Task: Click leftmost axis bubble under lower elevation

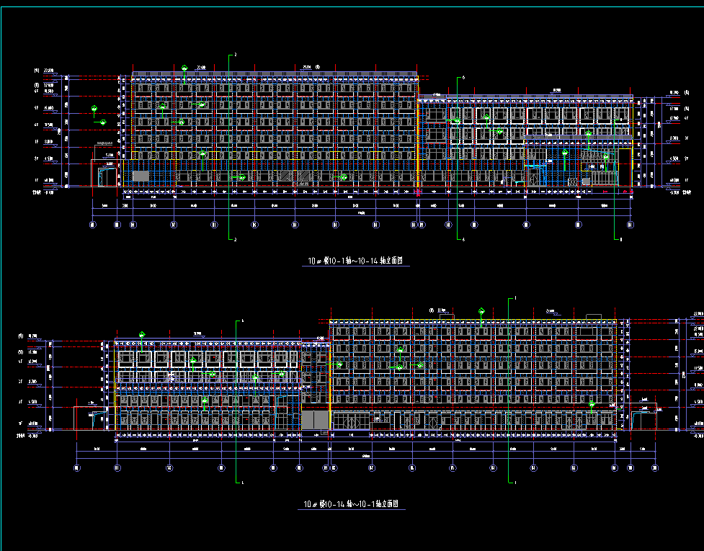Action: coord(77,467)
